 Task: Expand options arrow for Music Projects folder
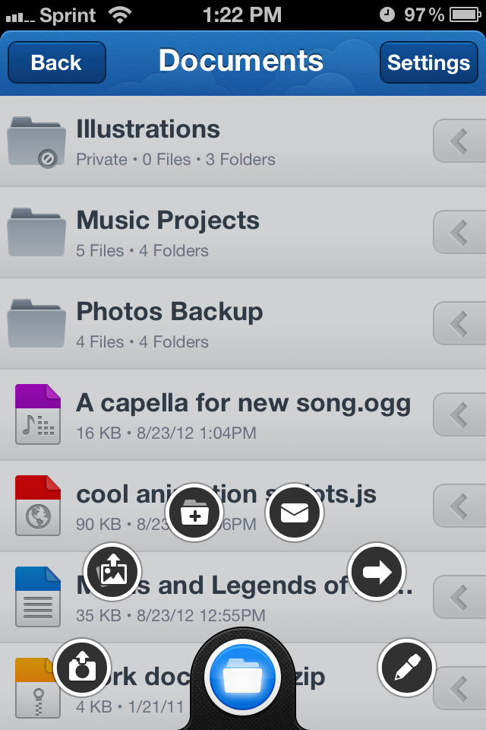(x=458, y=233)
